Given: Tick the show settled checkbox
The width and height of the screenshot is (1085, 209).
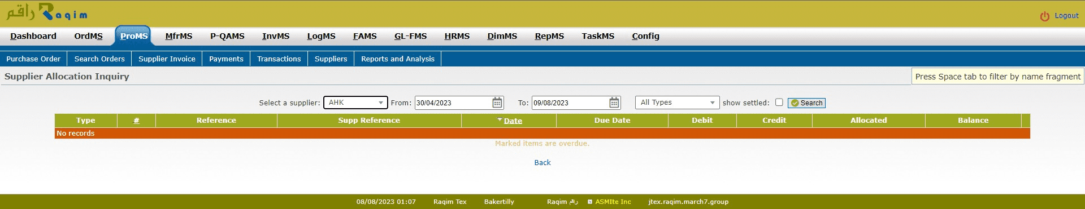Looking at the screenshot, I should click(x=779, y=102).
